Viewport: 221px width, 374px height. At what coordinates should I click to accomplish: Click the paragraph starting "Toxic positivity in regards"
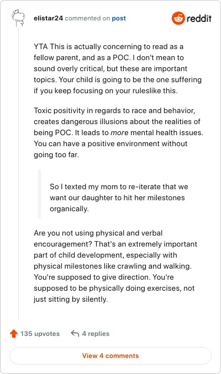click(x=118, y=132)
